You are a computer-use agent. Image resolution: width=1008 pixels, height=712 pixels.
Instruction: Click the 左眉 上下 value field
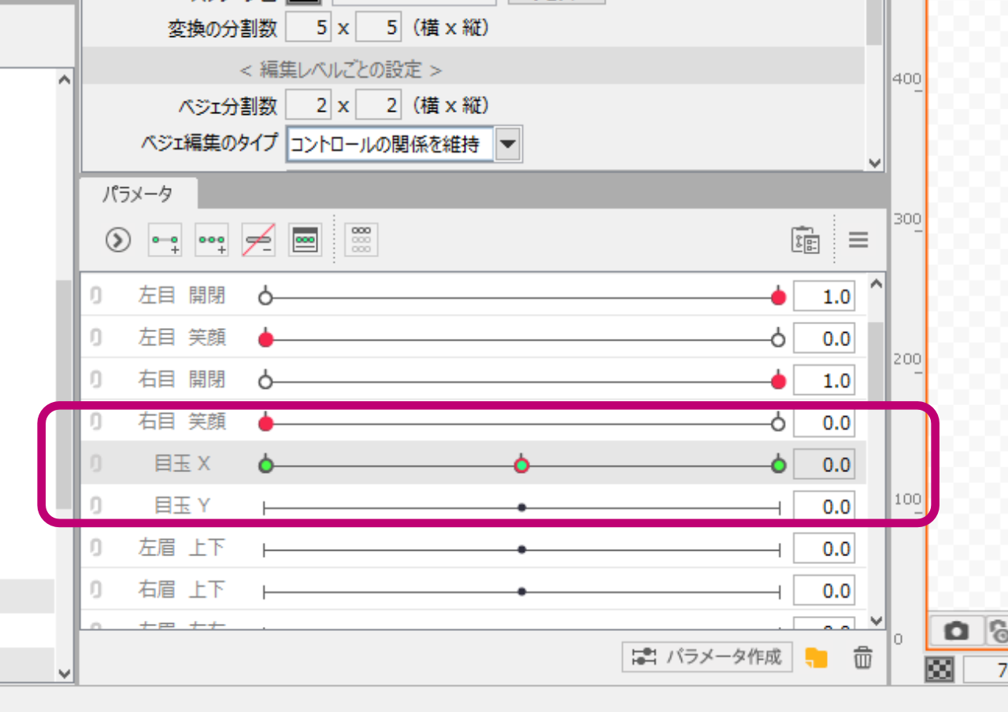[825, 549]
